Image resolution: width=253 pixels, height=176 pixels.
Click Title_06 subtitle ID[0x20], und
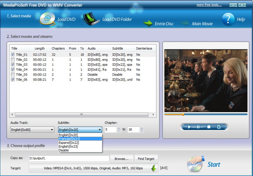(x=122, y=80)
